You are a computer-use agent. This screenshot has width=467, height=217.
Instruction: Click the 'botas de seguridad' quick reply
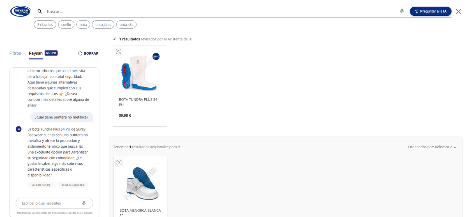pos(73,185)
